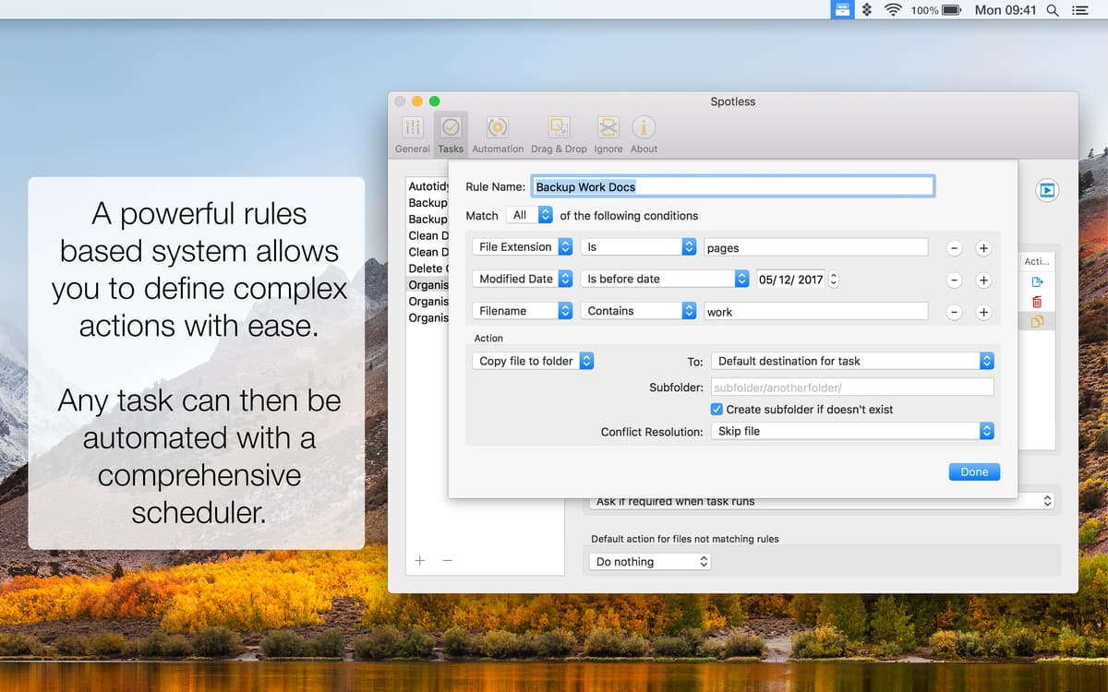Open the General preferences pane

point(413,132)
